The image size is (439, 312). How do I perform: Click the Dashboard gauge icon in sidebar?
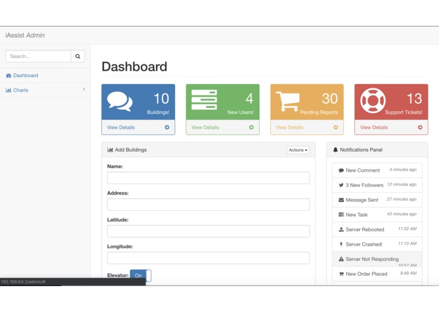click(9, 76)
